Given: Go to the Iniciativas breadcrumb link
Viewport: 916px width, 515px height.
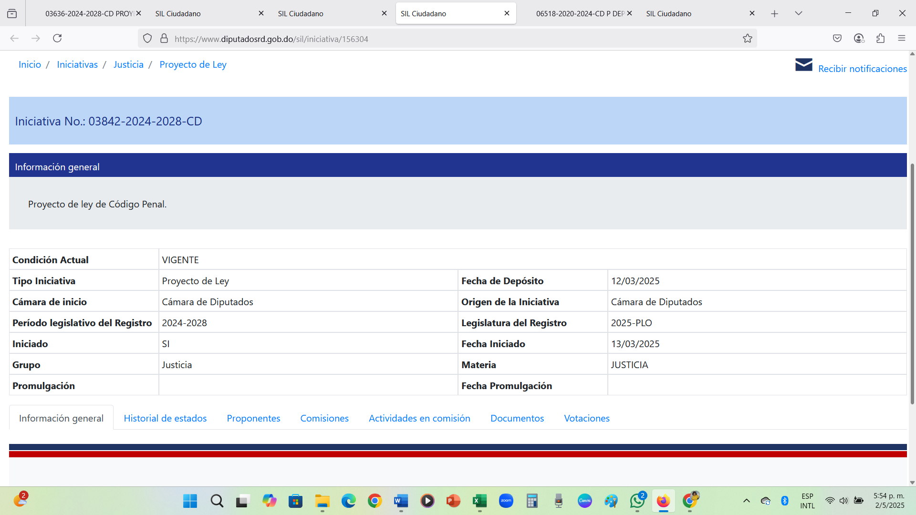Looking at the screenshot, I should [x=77, y=64].
